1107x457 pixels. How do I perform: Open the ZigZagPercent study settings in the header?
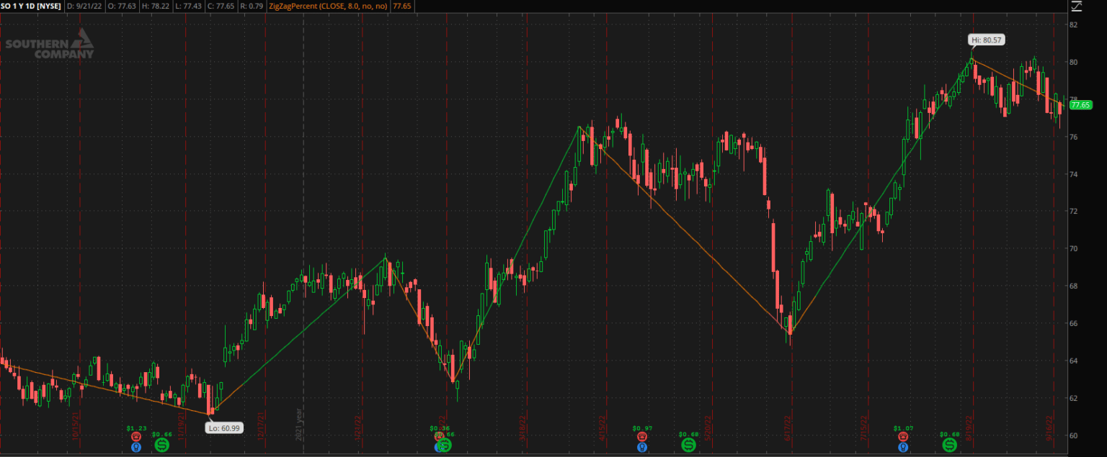coord(328,6)
